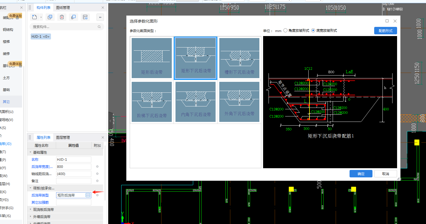The image size is (426, 224).
Task: Click the new component icon
Action: (35, 17)
